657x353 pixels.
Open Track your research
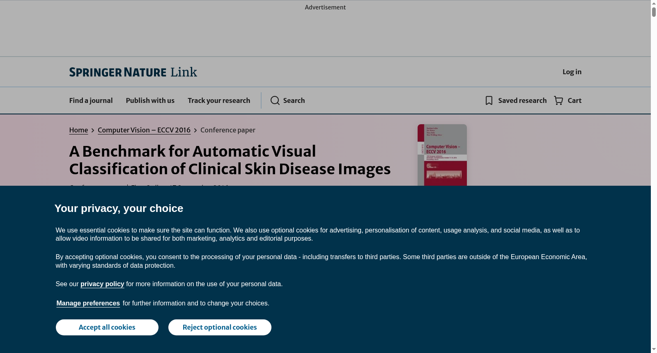(x=219, y=100)
